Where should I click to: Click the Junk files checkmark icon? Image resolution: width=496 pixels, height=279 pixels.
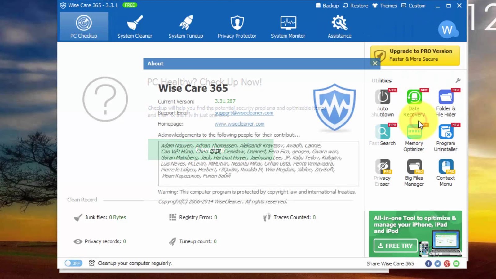78,218
